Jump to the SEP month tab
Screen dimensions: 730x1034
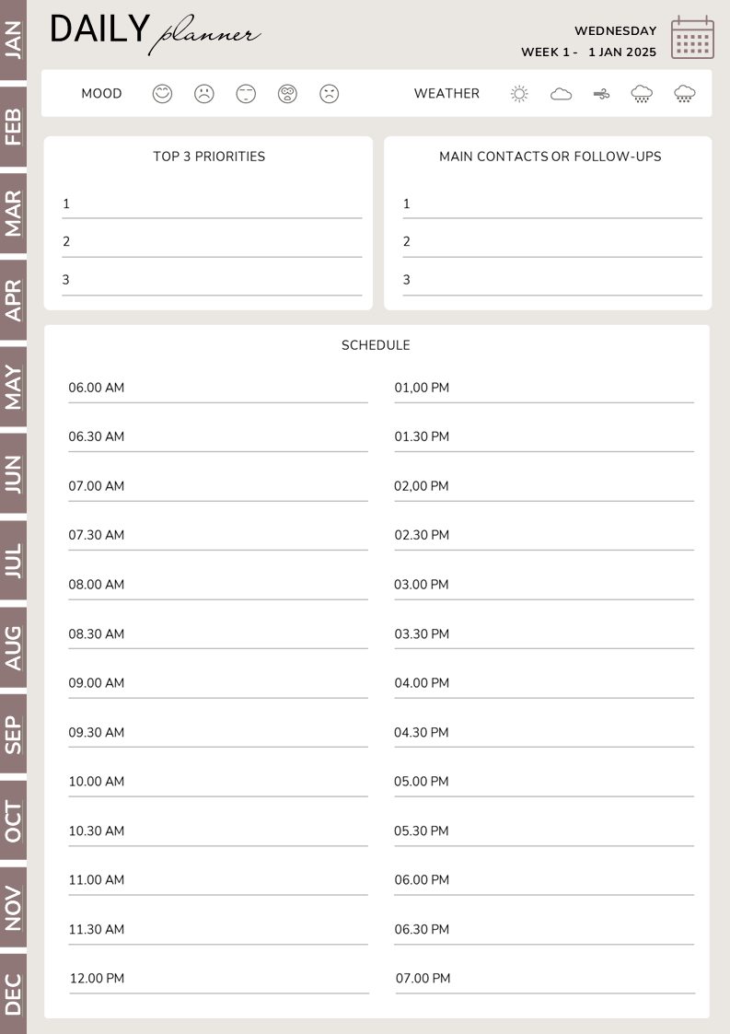[x=13, y=735]
